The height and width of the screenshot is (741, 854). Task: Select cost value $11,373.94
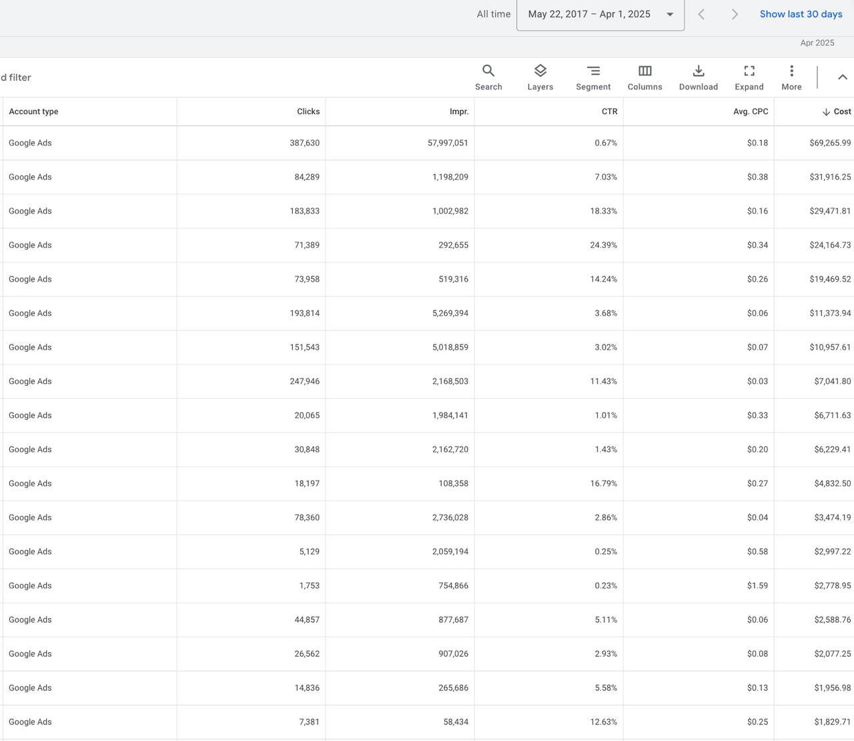tap(830, 313)
